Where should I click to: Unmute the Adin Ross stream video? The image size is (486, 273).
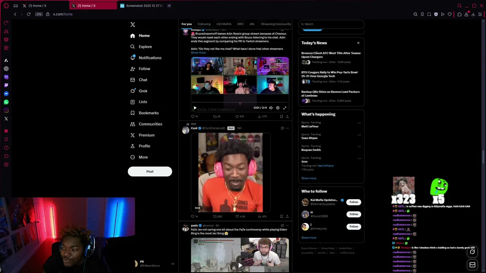coord(271,108)
